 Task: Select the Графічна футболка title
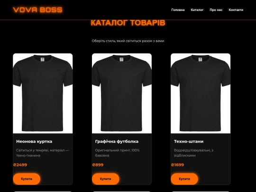tap(117, 141)
